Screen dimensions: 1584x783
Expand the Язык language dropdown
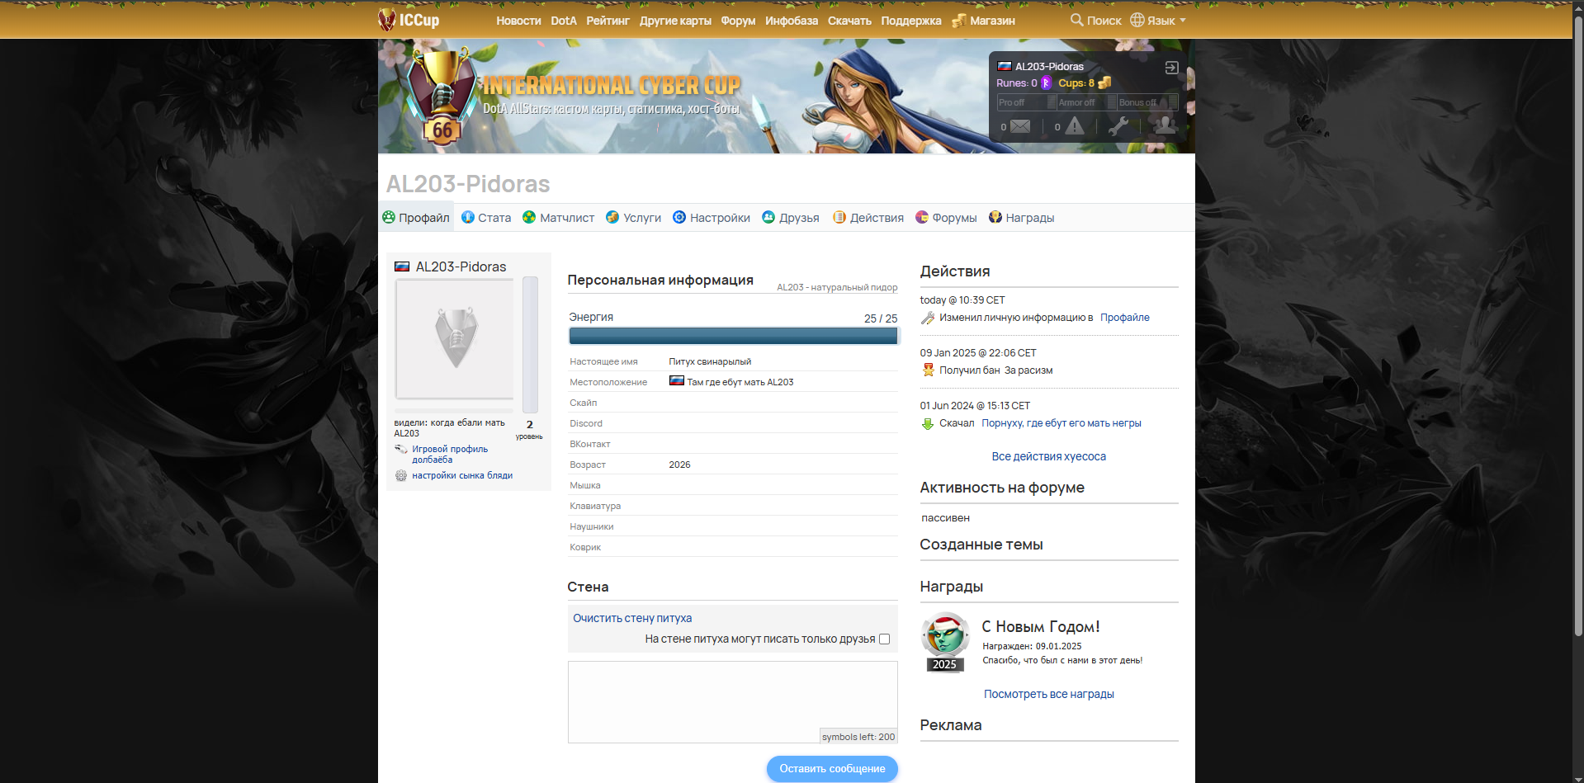coord(1158,20)
